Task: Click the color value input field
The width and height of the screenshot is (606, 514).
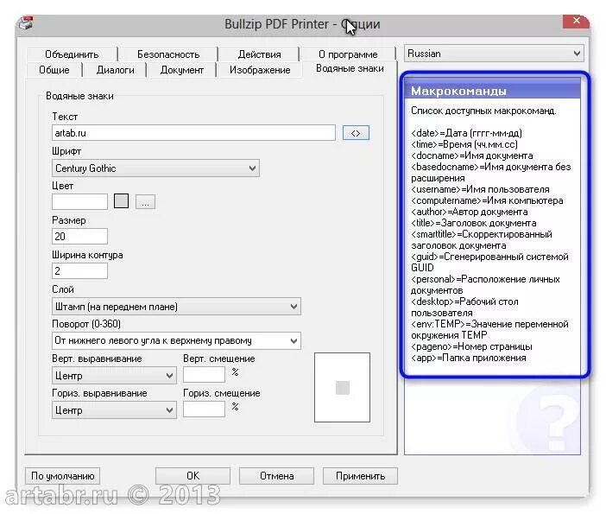Action: pos(79,201)
